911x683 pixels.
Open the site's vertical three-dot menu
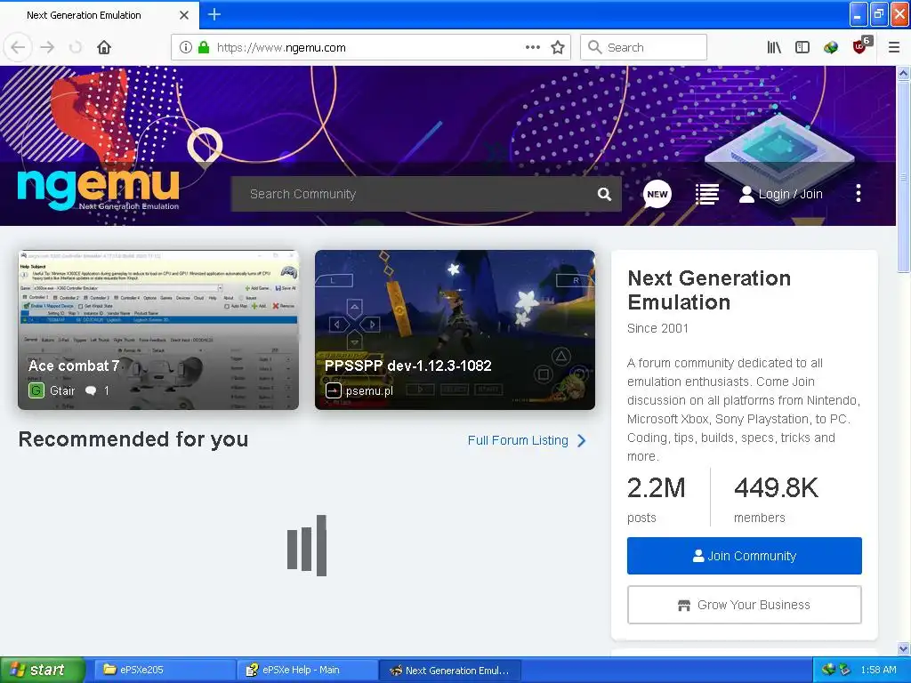(859, 193)
